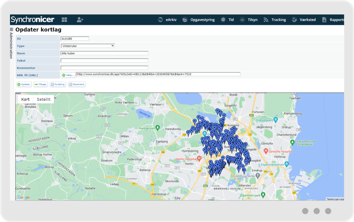Screen dimensions: 354x222
Task: Click the Experimentarium marker
Action: (287, 164)
